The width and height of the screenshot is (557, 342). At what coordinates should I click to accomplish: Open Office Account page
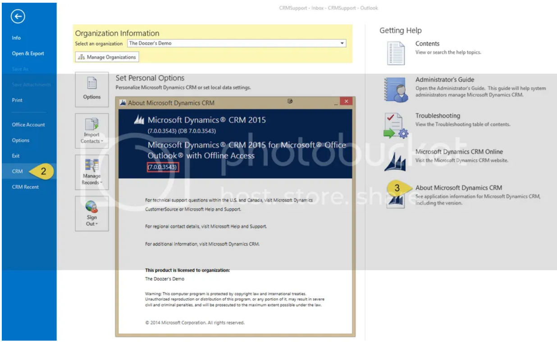(28, 125)
